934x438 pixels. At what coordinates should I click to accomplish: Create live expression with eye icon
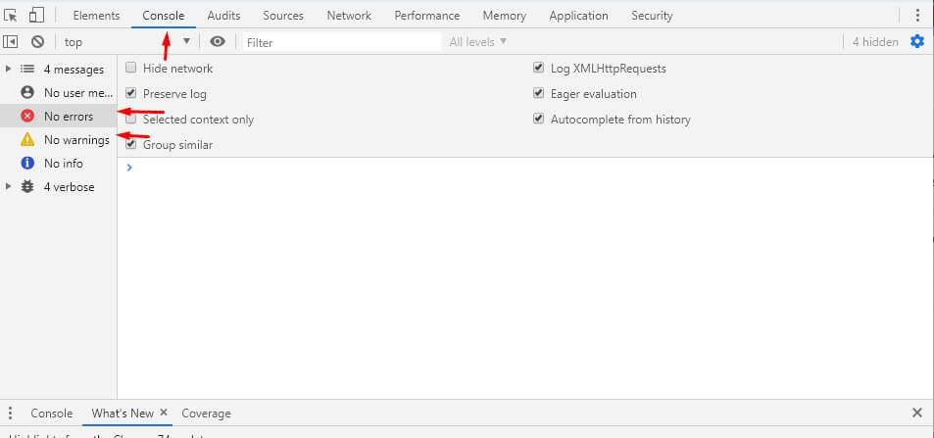coord(218,42)
